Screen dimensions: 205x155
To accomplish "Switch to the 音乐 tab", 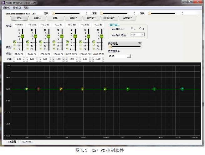I will [19, 18].
